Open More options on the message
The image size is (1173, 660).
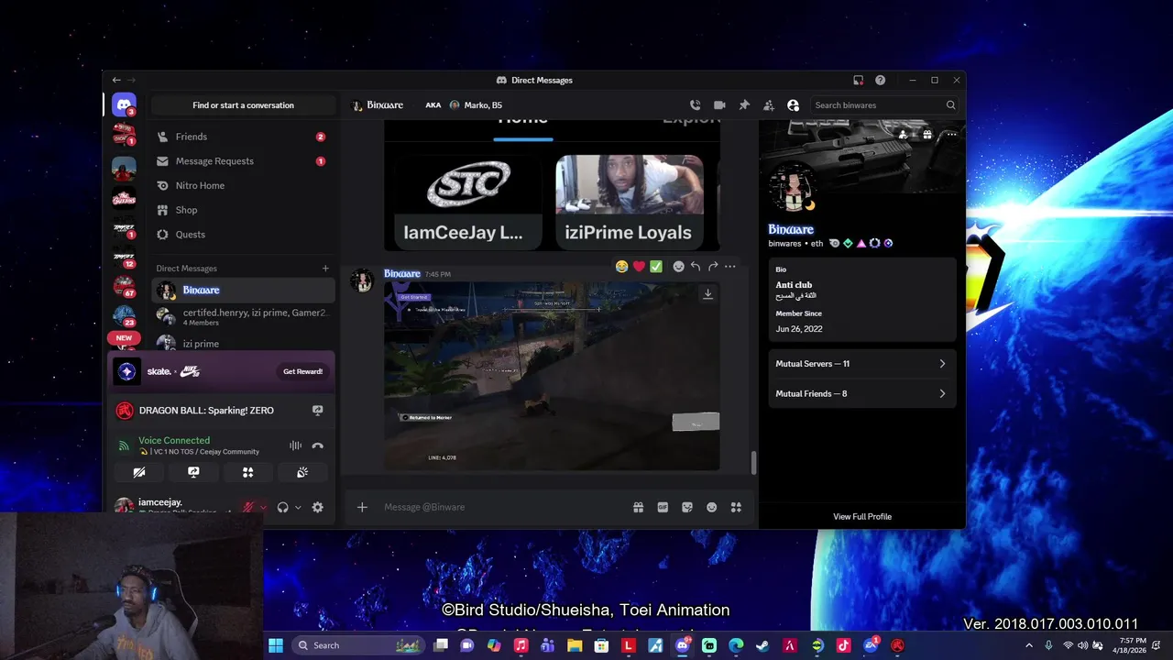(x=730, y=267)
